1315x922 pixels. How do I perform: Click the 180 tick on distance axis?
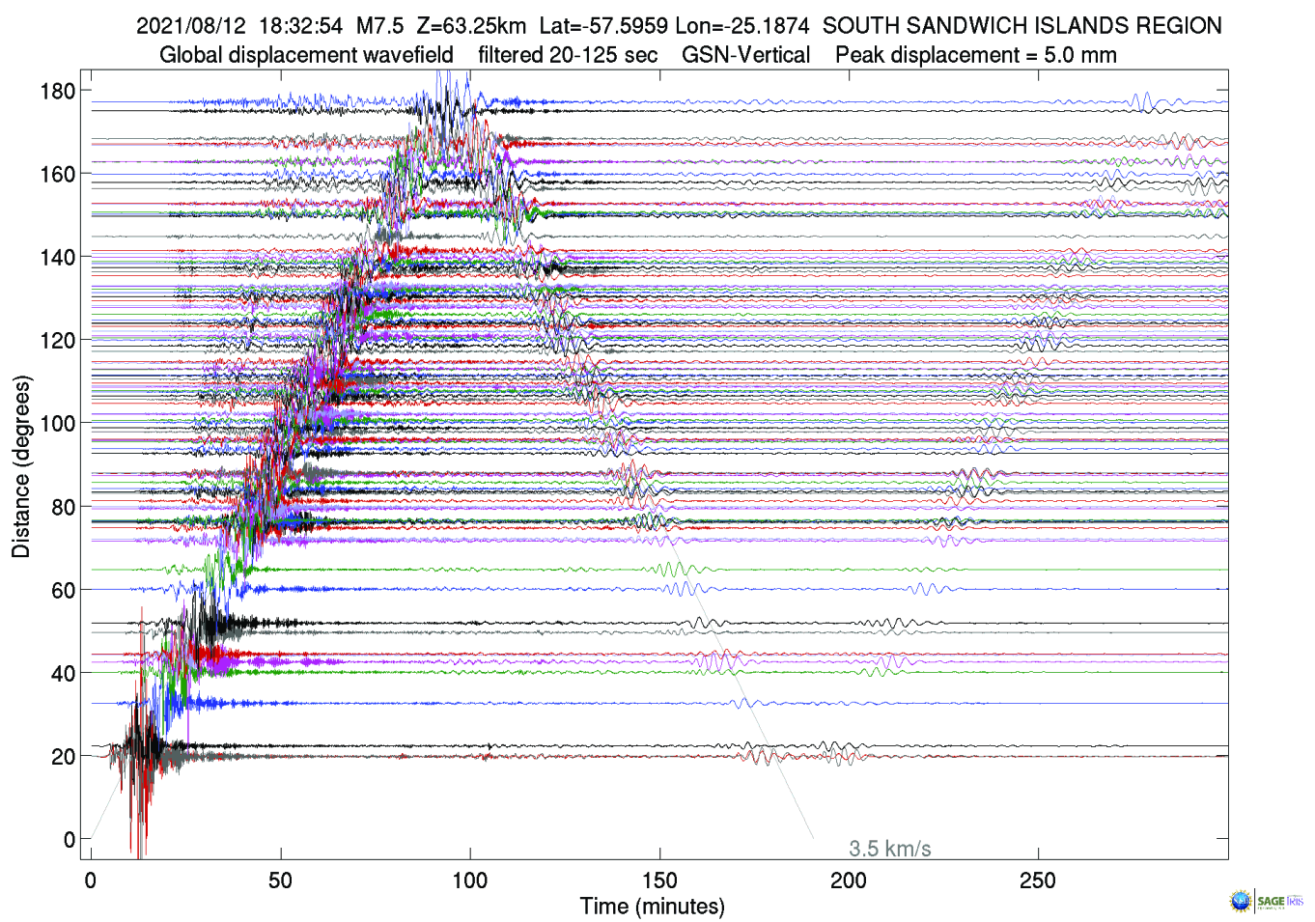click(57, 91)
